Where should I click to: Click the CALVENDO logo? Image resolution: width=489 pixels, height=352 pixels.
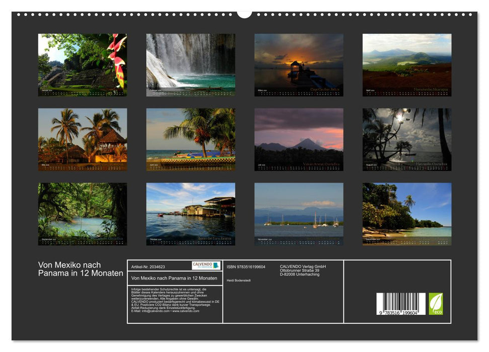click(205, 266)
